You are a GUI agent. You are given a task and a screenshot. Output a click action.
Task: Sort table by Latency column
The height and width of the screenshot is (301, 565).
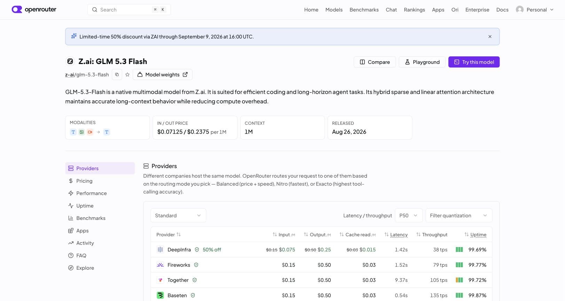point(396,235)
